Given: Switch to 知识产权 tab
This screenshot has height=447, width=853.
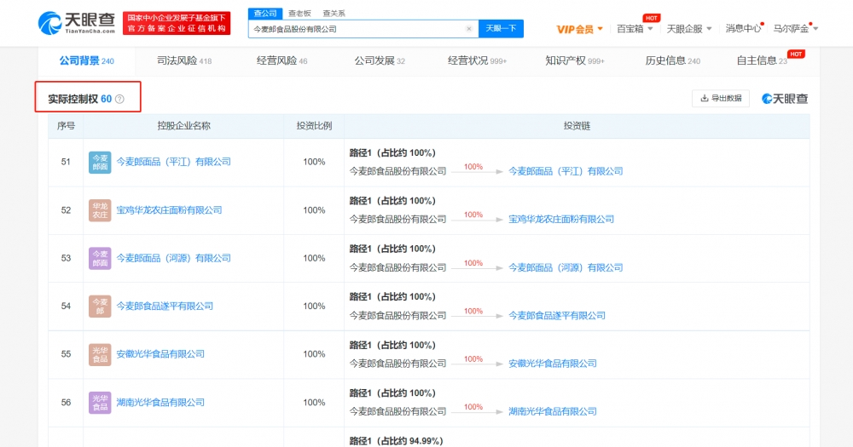Looking at the screenshot, I should [x=574, y=60].
